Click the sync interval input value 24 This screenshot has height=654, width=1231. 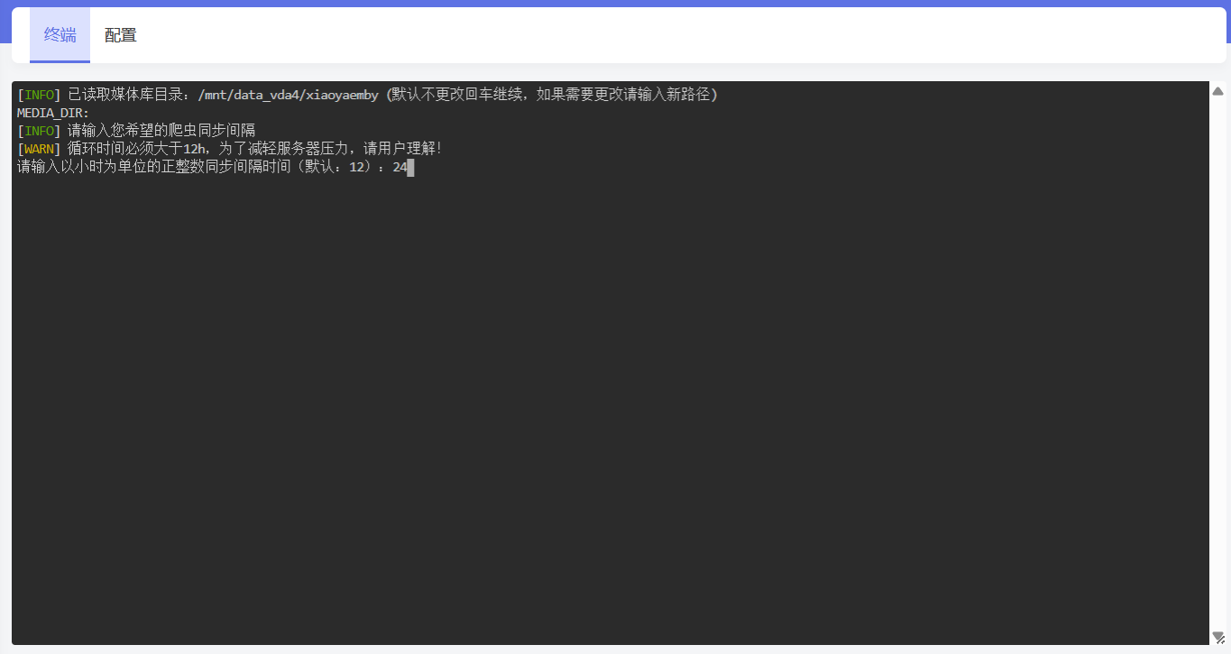400,167
